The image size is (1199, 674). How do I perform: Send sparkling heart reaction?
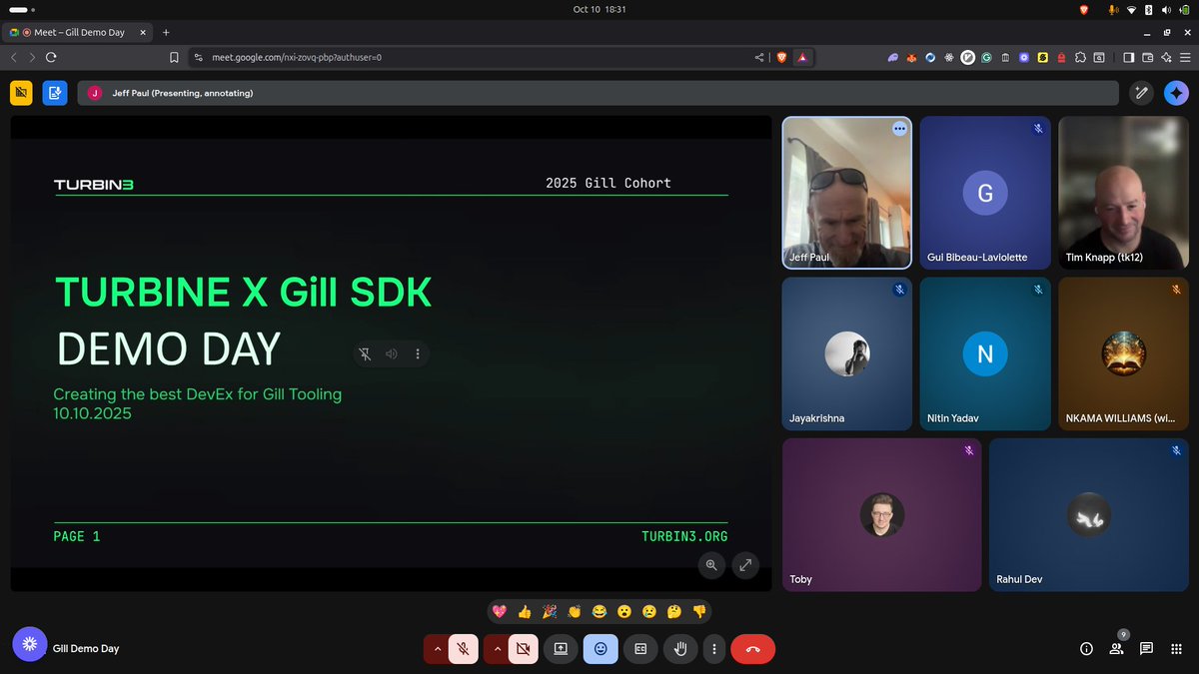500,611
